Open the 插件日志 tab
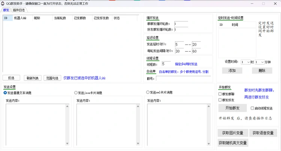The width and height of the screenshot is (281, 151). click(x=19, y=10)
